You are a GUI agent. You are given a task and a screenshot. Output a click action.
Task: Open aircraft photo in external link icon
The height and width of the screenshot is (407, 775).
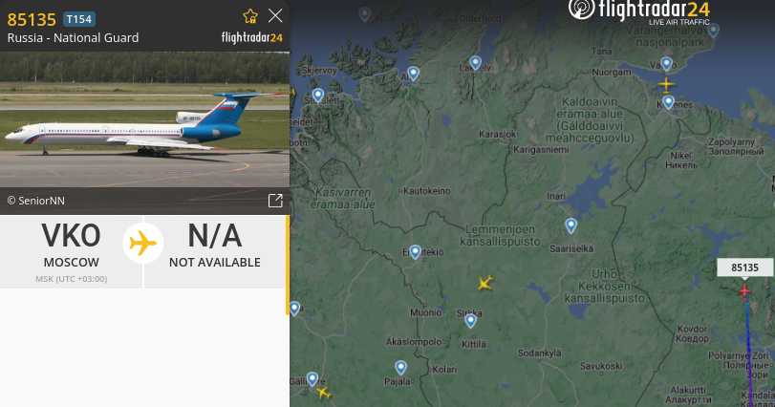275,200
